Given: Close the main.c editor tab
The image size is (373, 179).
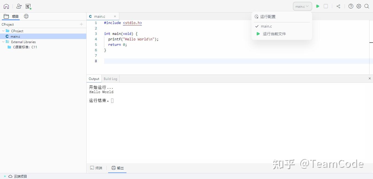Looking at the screenshot, I should coord(115,16).
